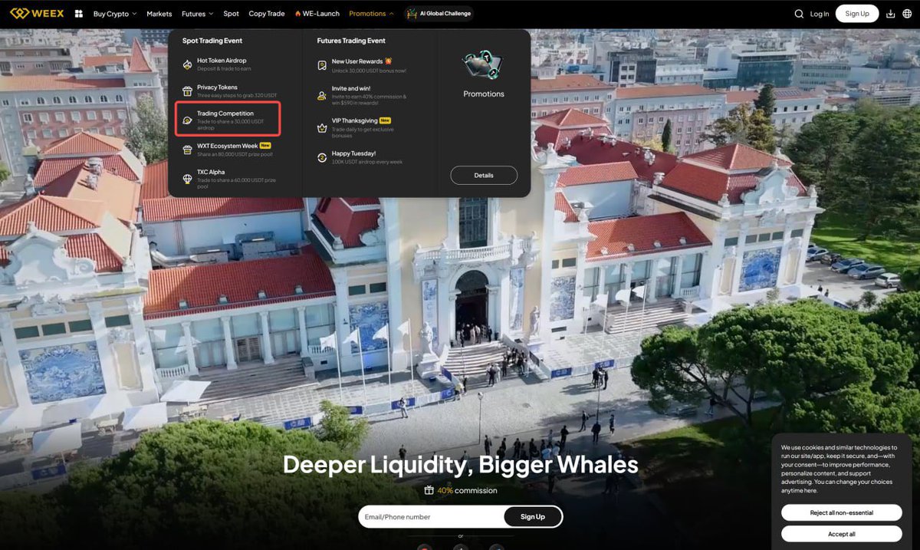Screen dimensions: 920x550
Task: Accept all cookies
Action: (841, 533)
